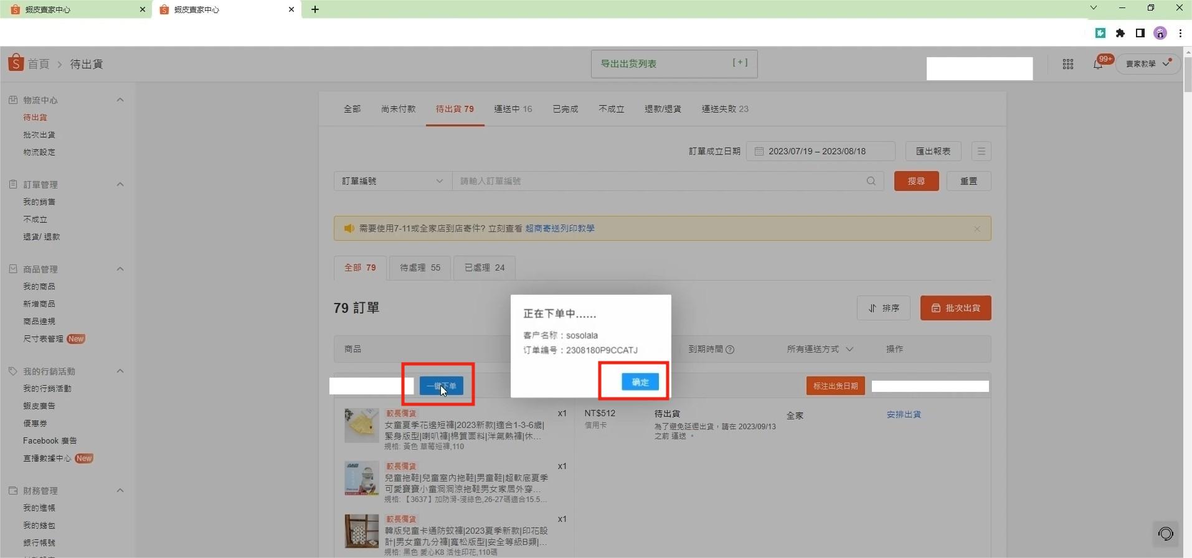Click the help icon next to 到期時間
This screenshot has width=1192, height=558.
pos(730,350)
